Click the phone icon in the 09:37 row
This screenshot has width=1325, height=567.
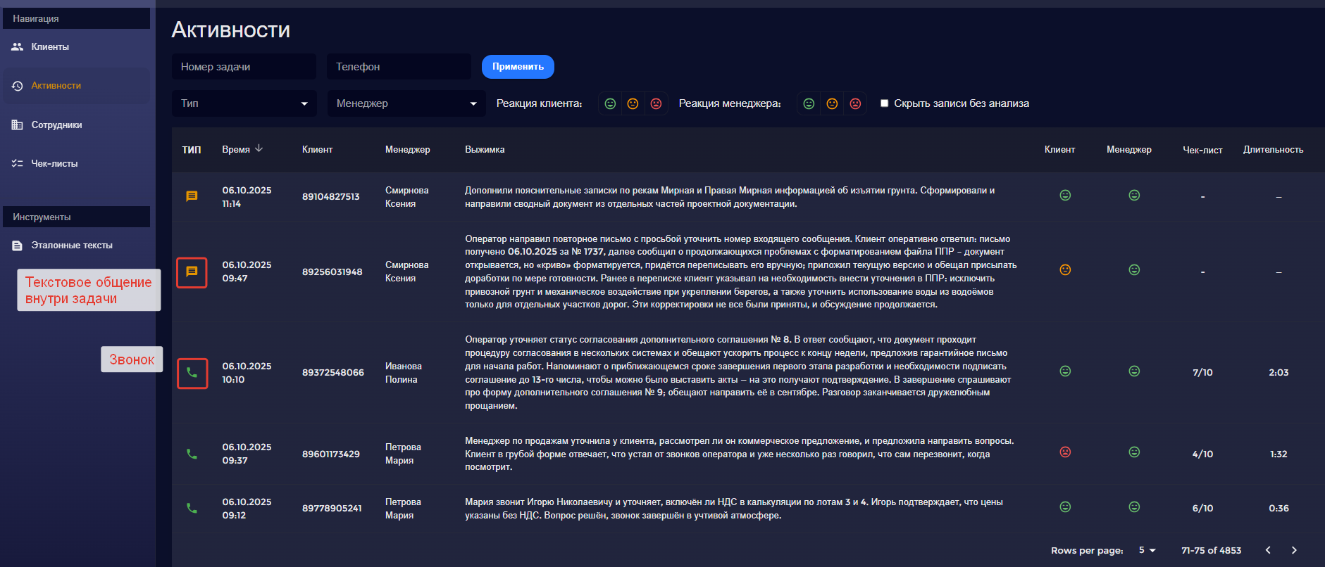tap(192, 454)
